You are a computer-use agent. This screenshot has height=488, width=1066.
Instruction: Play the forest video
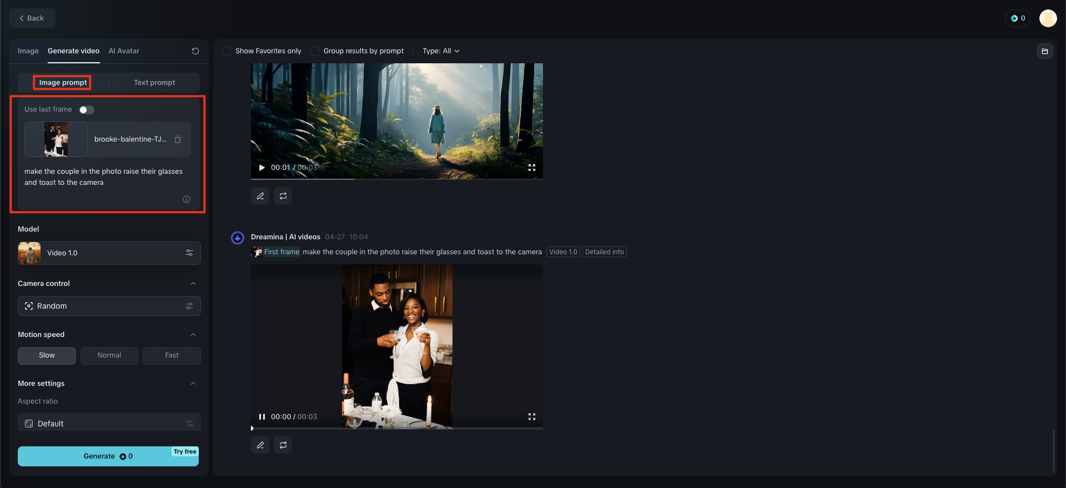(x=262, y=168)
